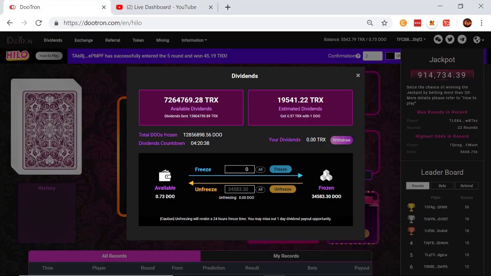Toggle the Confirmation ON switch
The height and width of the screenshot is (276, 491).
coord(393,56)
